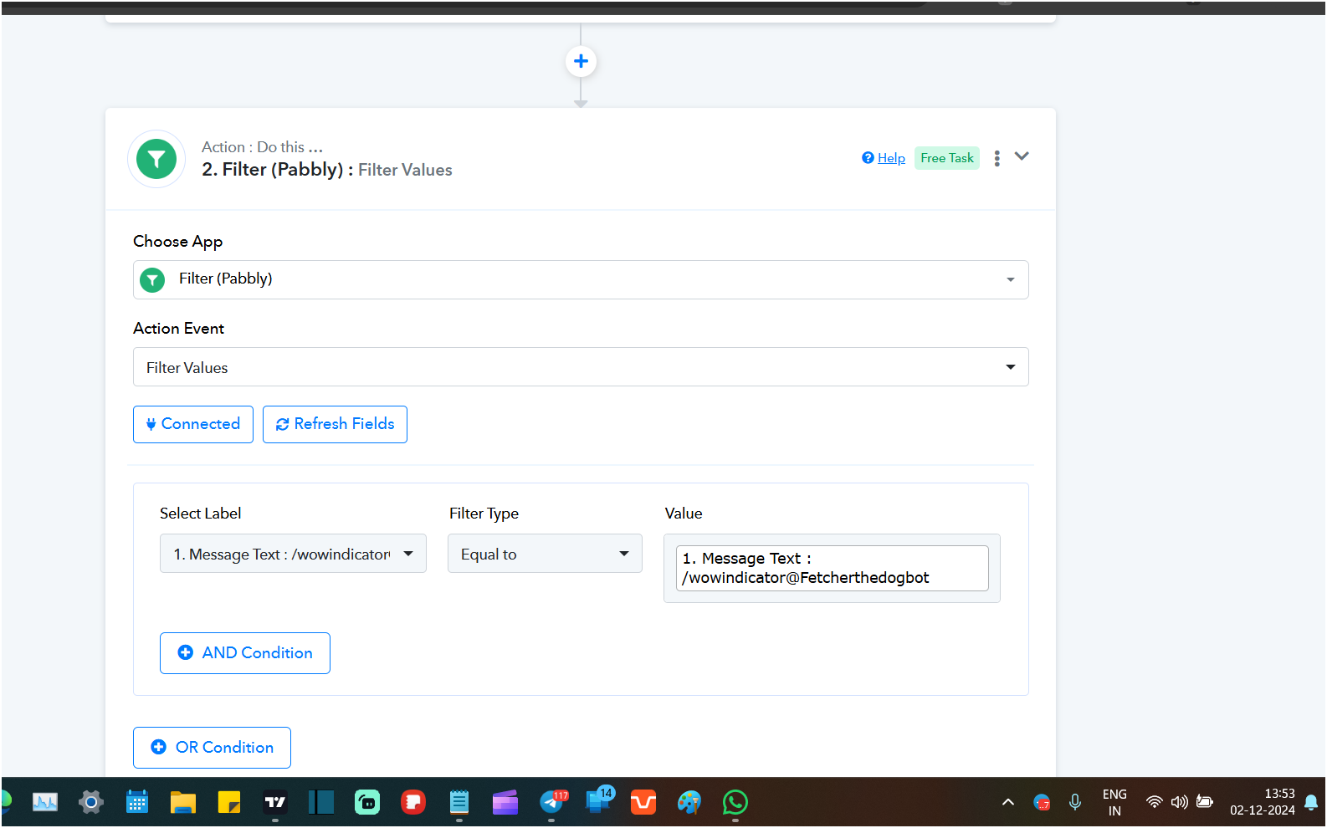
Task: Click the Refresh Fields button
Action: tap(335, 424)
